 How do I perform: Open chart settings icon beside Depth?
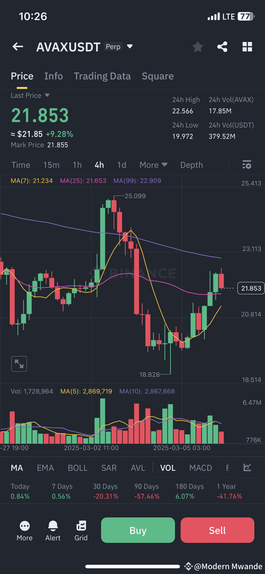[x=246, y=165]
